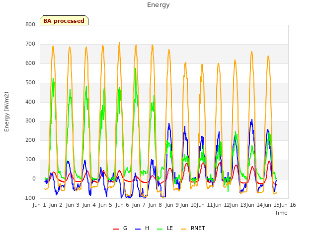Select the RNET legend entry

(193, 228)
